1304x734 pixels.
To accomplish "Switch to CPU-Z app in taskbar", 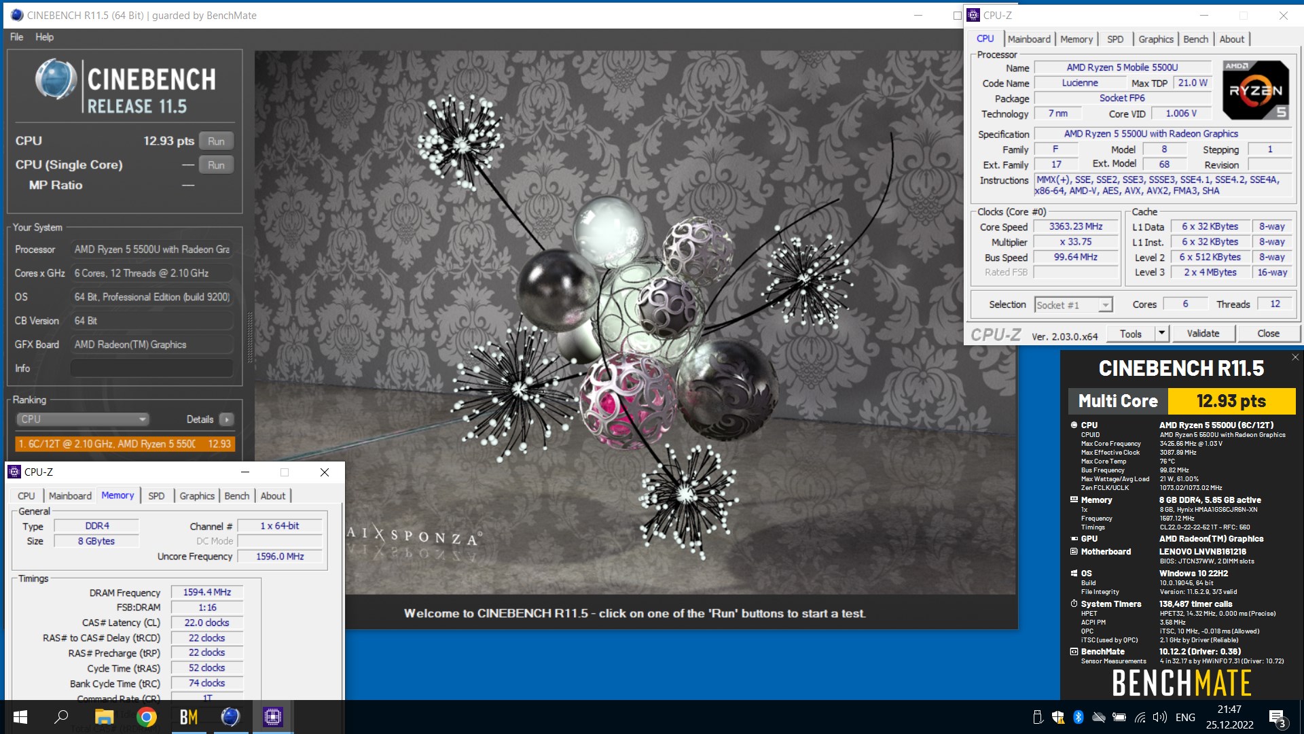I will [x=272, y=717].
